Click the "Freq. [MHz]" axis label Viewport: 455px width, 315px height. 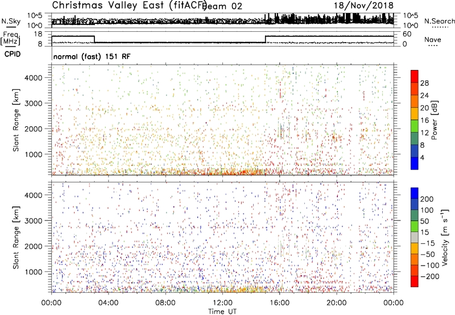tap(10, 38)
